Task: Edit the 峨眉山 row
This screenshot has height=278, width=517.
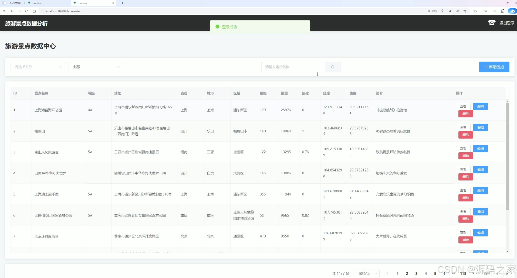Action: point(480,127)
